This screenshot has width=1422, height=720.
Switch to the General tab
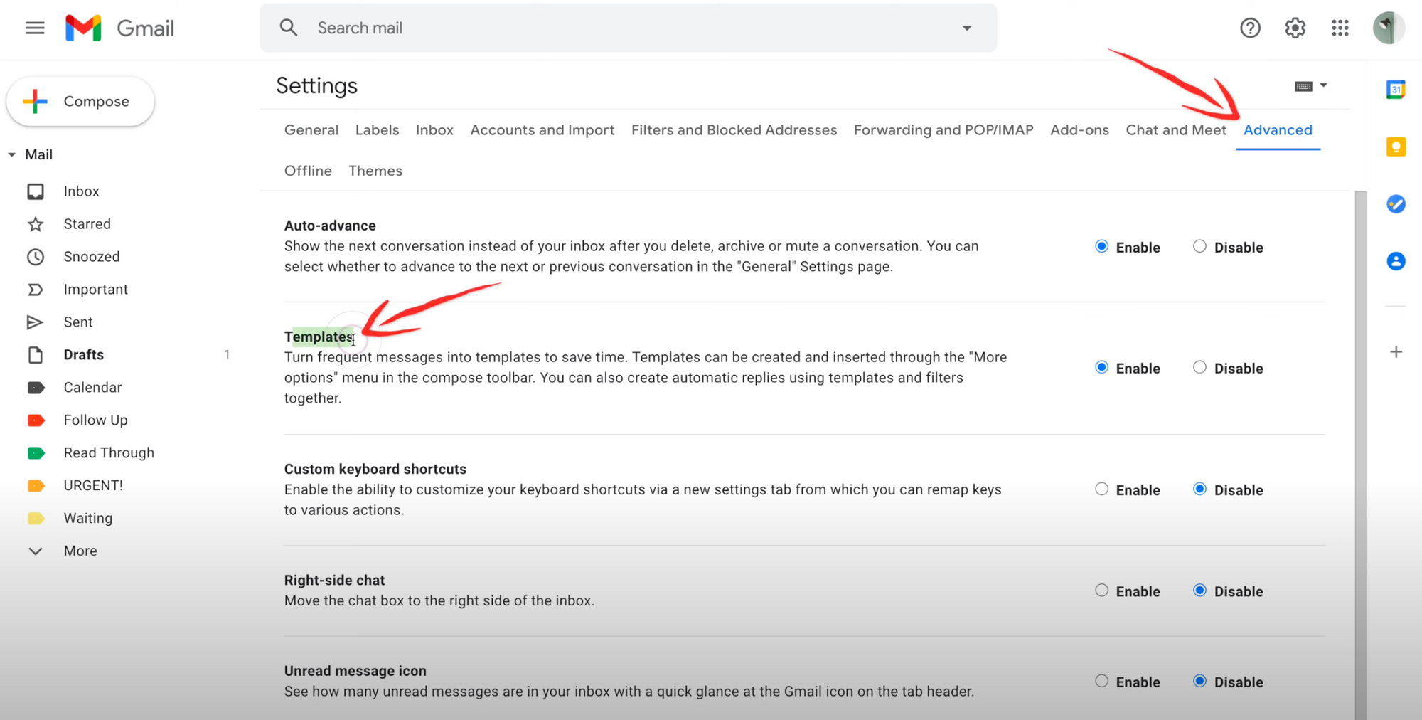click(311, 130)
